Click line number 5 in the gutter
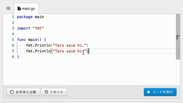 point(13,40)
